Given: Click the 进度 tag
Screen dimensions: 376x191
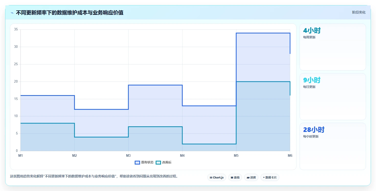Looking at the screenshot, I should [x=251, y=177].
